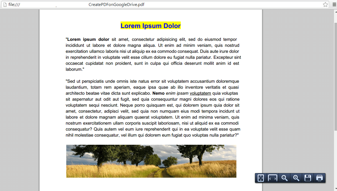The image size is (337, 191).
Task: Click the vertical scrollbar thumb
Action: coord(335,76)
